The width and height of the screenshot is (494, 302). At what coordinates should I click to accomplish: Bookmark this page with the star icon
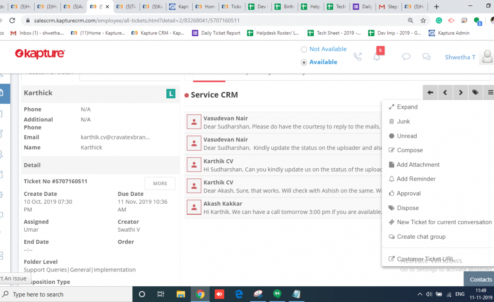[423, 21]
